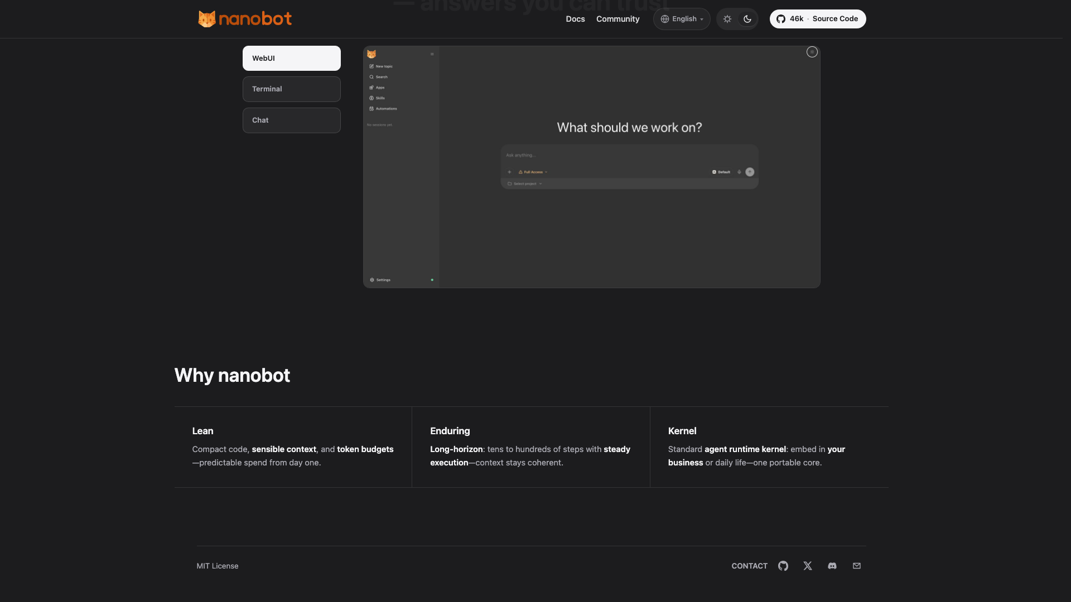
Task: Open the GitHub contact icon in footer
Action: click(783, 566)
